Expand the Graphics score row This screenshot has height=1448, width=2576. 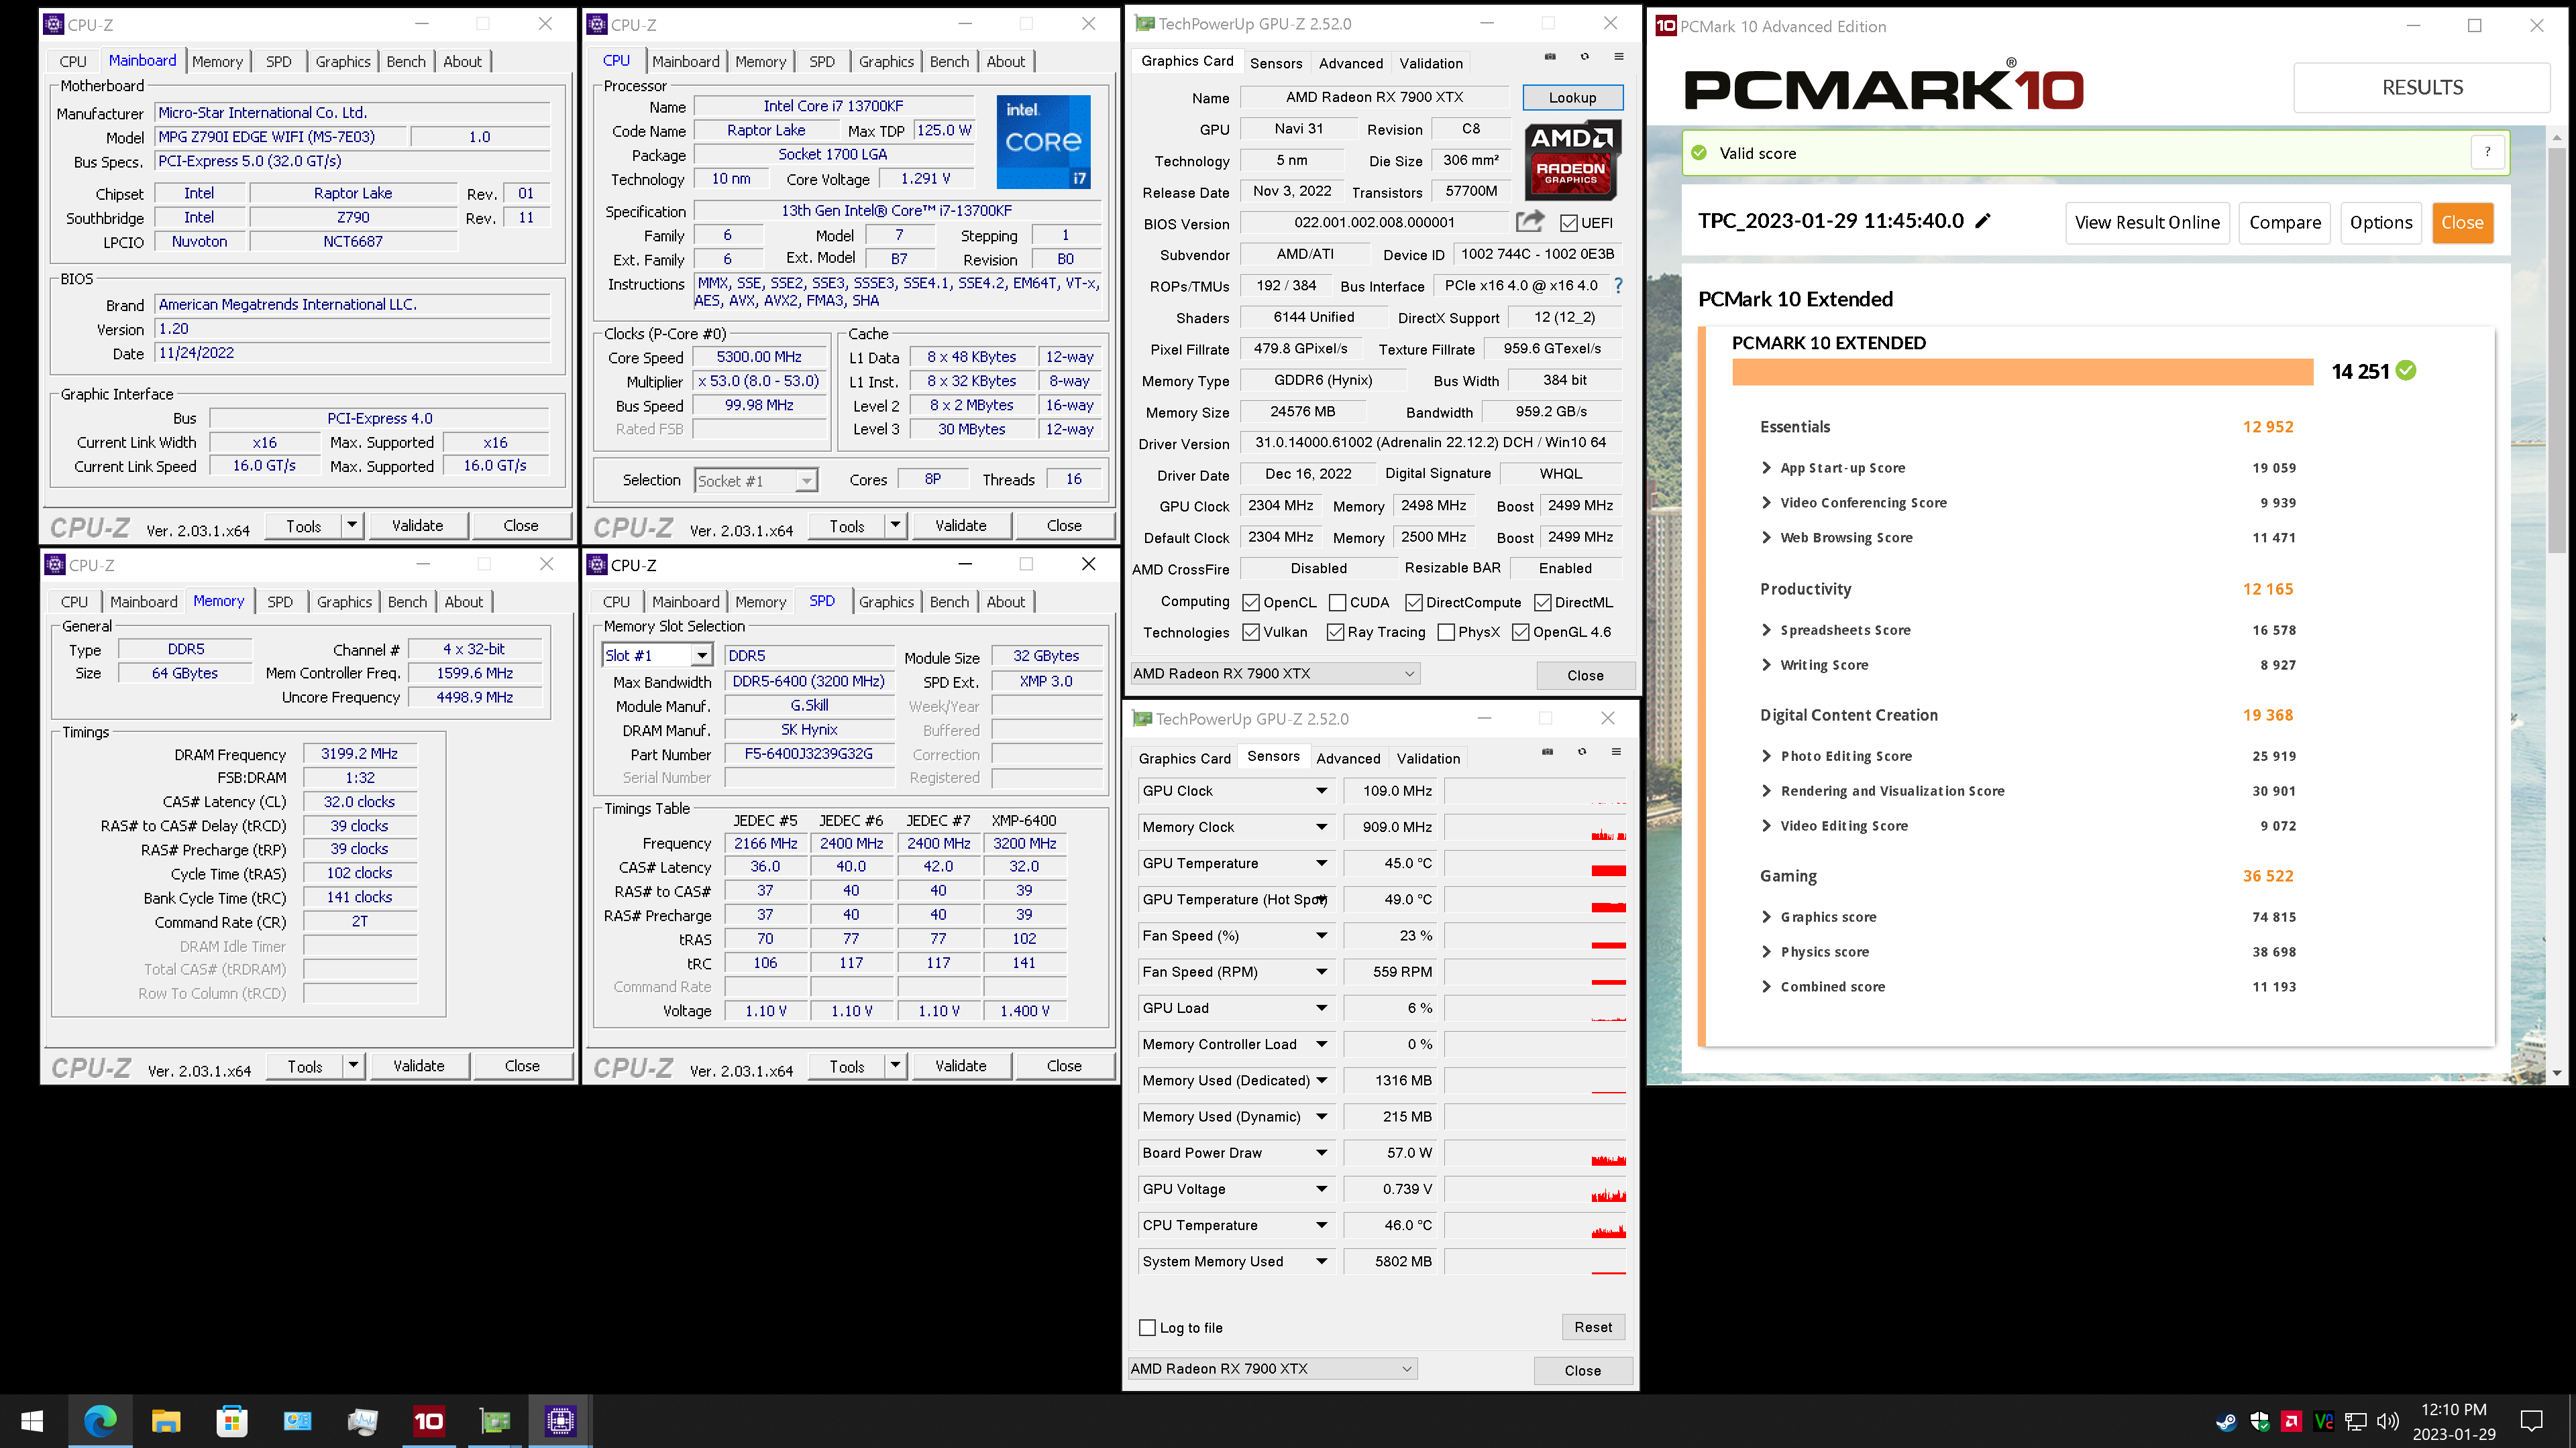1766,917
